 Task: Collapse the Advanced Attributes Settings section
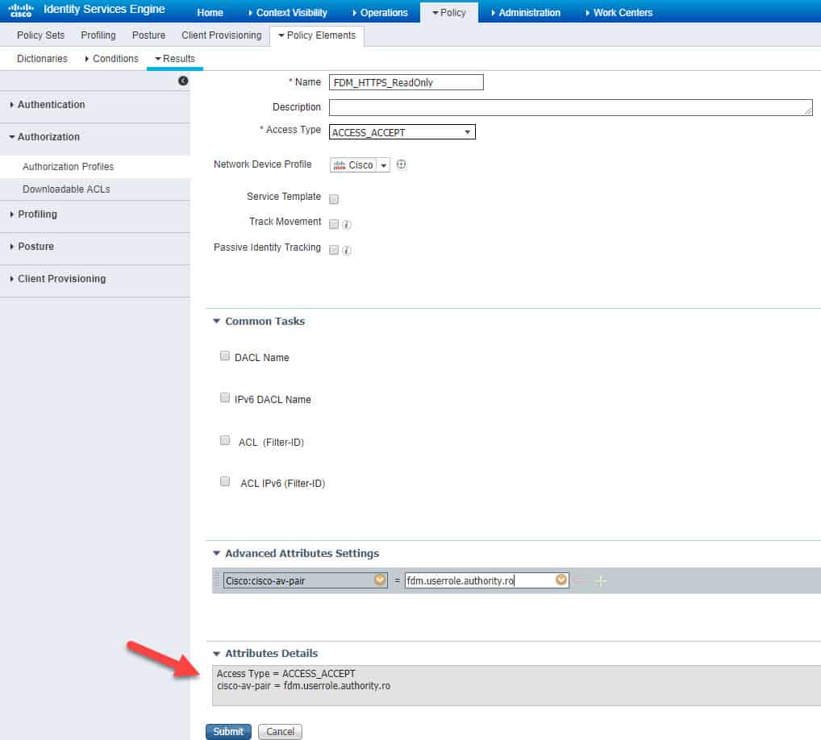pyautogui.click(x=216, y=553)
